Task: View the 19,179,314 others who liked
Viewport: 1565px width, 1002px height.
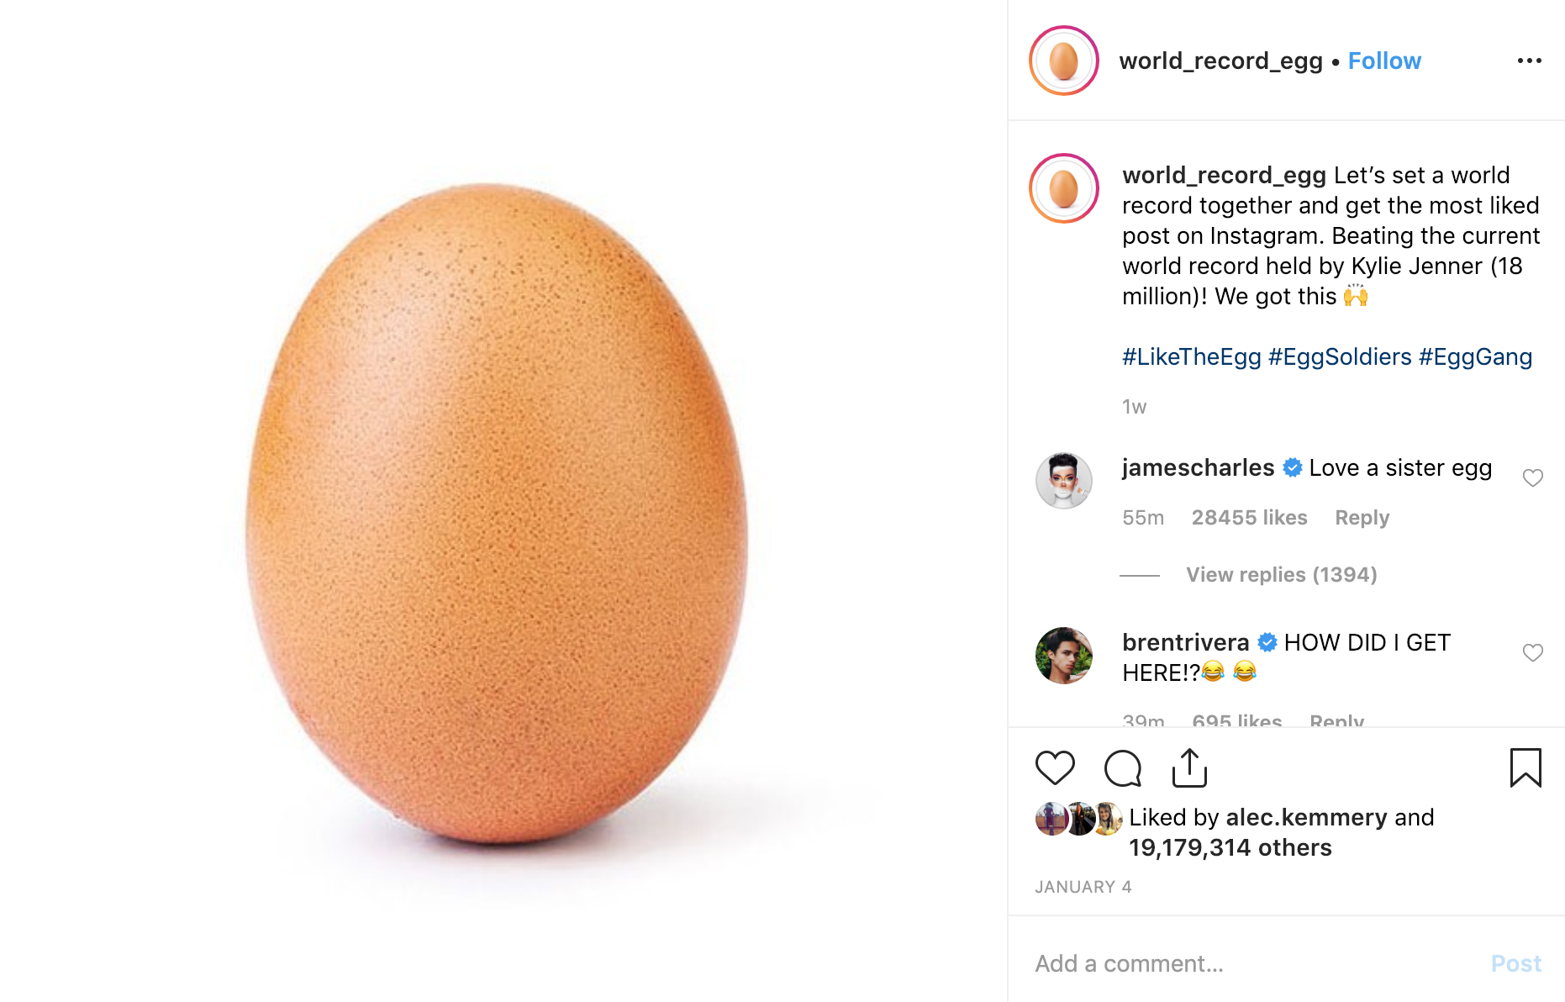Action: 1230,847
